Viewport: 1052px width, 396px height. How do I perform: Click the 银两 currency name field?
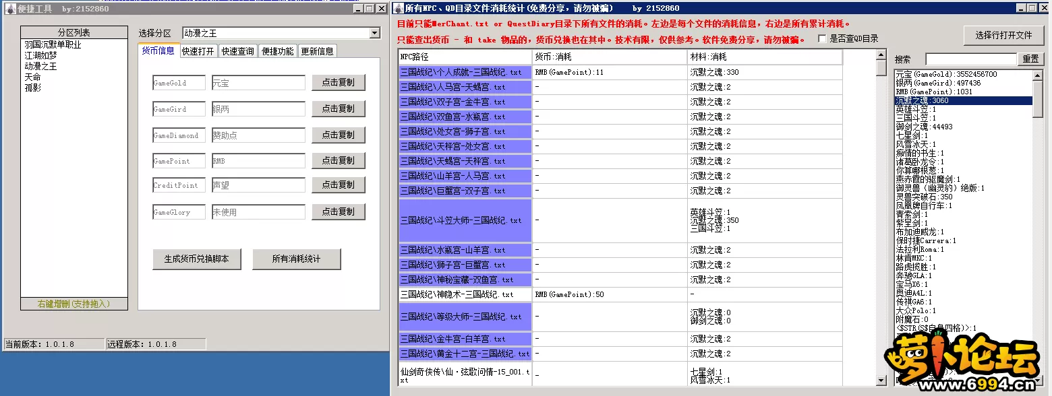(x=258, y=109)
